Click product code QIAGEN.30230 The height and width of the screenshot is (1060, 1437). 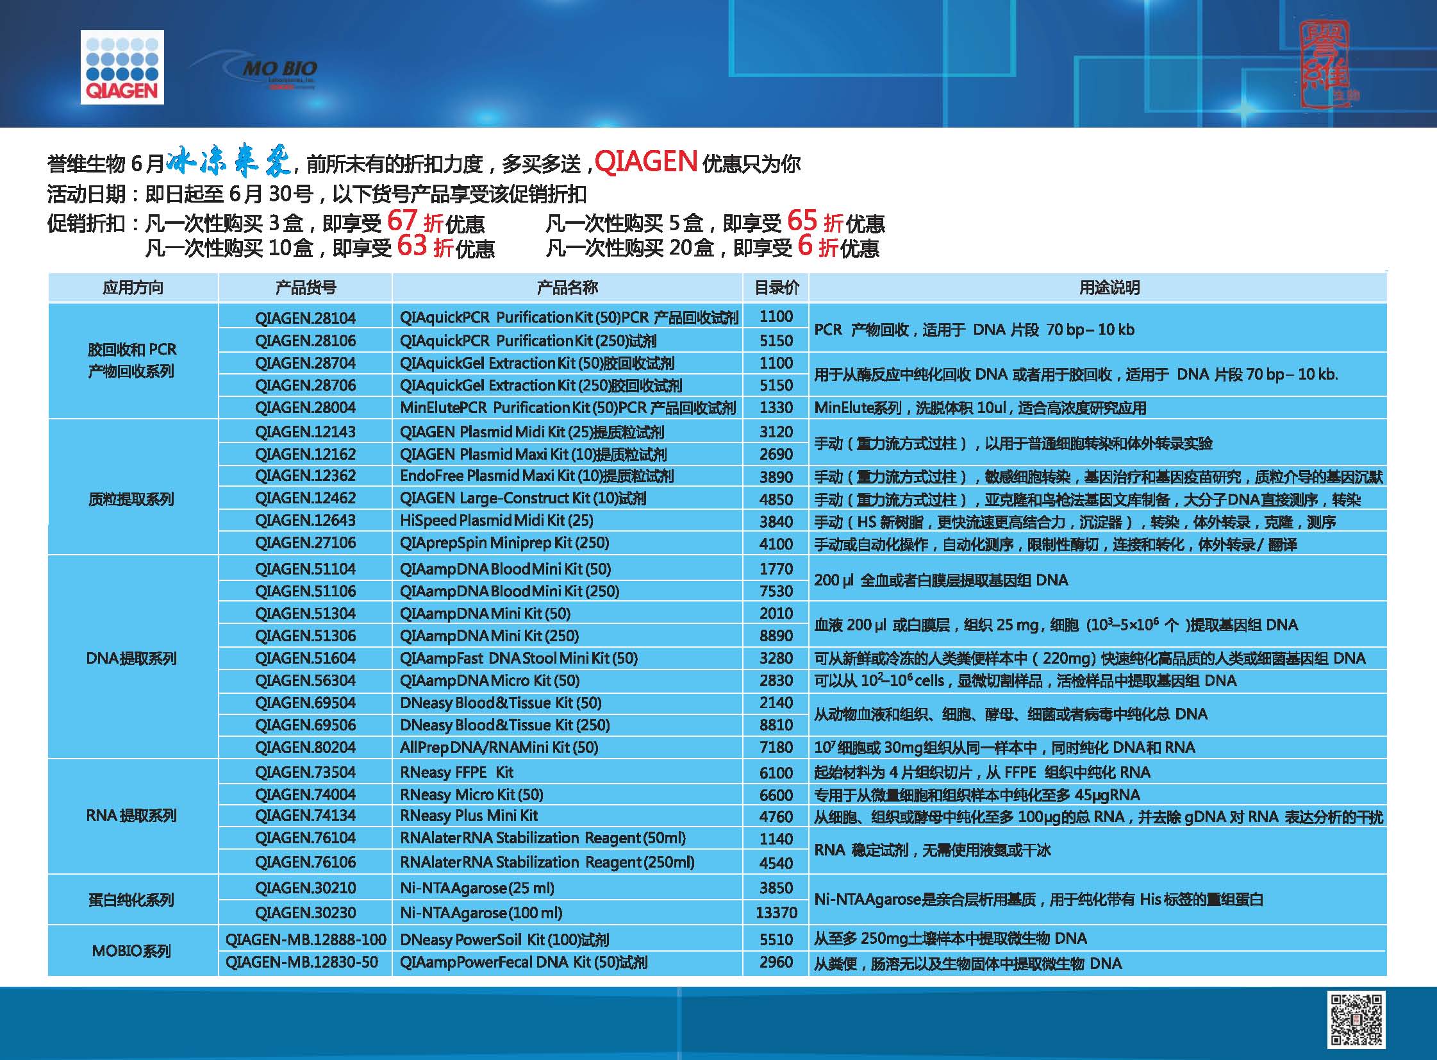tap(305, 913)
